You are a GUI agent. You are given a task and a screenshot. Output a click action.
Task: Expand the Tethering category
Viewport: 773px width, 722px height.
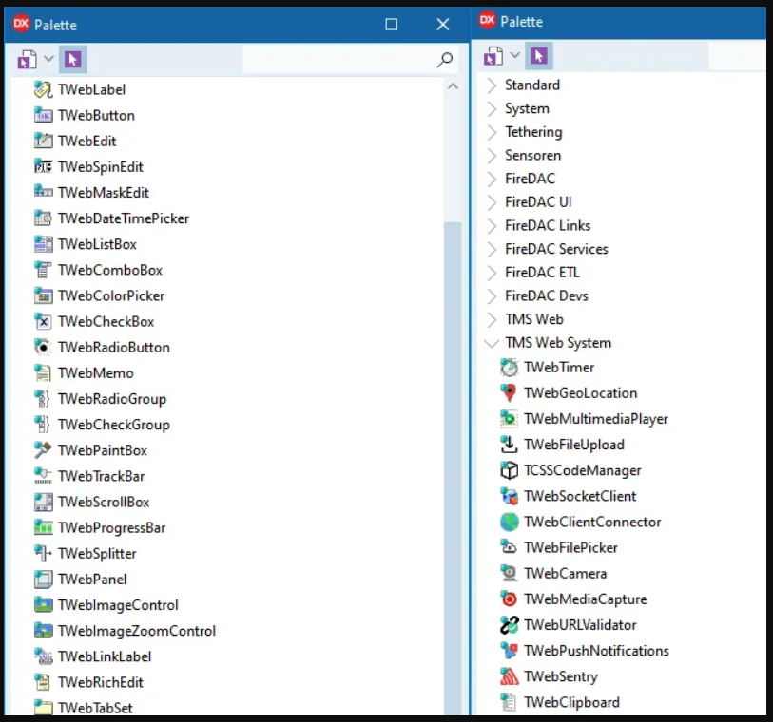[491, 132]
